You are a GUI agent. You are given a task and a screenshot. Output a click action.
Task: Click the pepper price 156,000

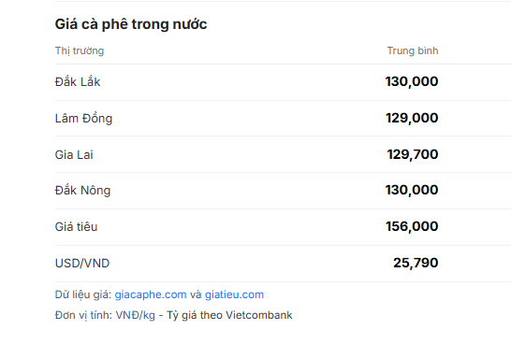[412, 226]
